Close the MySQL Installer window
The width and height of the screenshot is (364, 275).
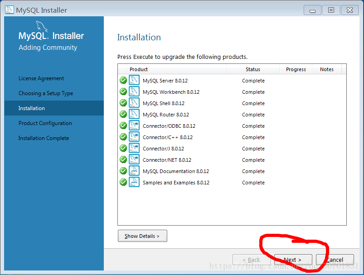[349, 10]
